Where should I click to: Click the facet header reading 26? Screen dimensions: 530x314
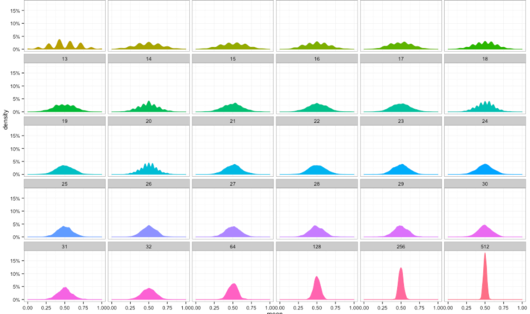click(149, 184)
